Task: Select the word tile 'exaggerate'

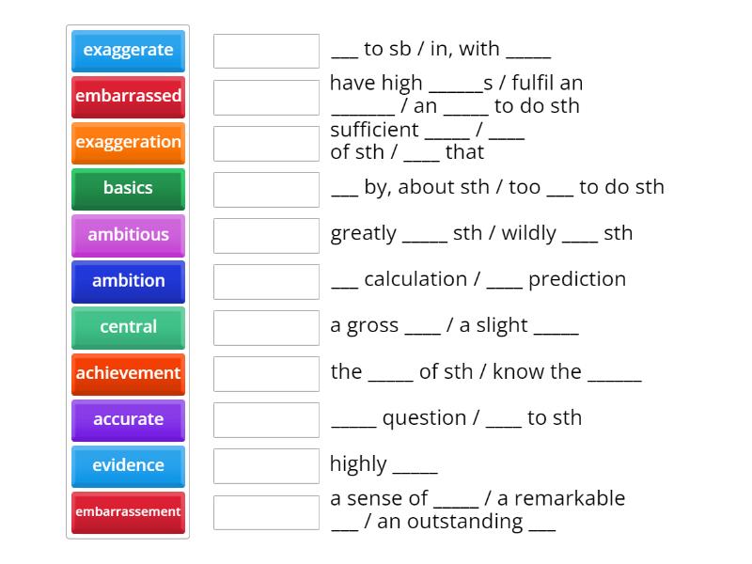Action: [128, 51]
